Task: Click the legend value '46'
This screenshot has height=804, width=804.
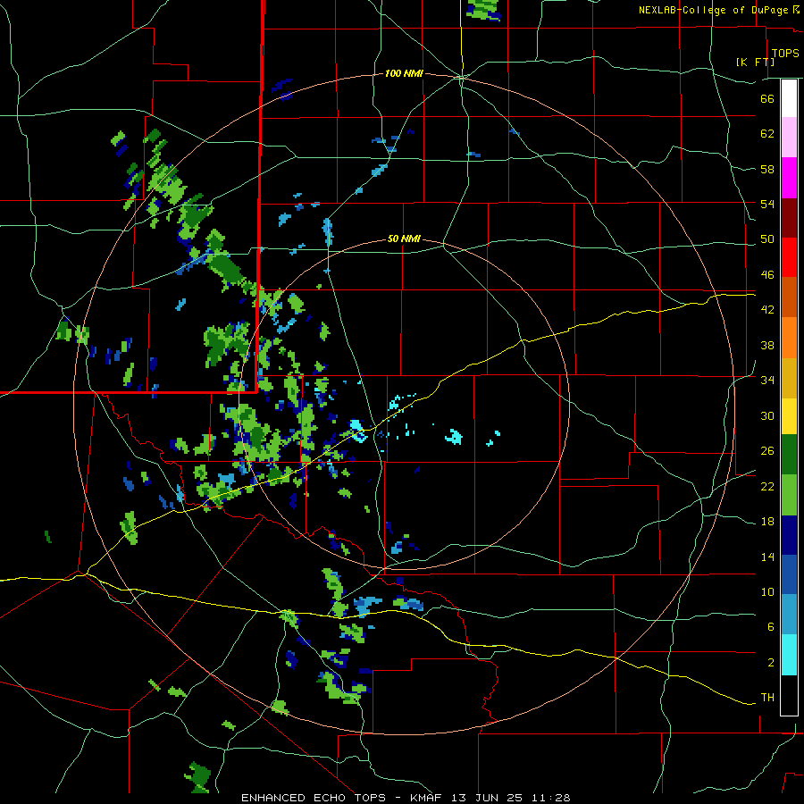Action: pyautogui.click(x=767, y=275)
